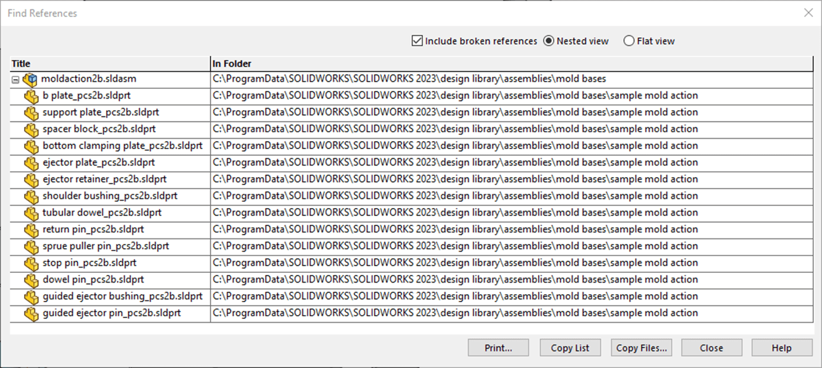Click the stop pin part icon
Screen dimensions: 822x368
(x=32, y=264)
